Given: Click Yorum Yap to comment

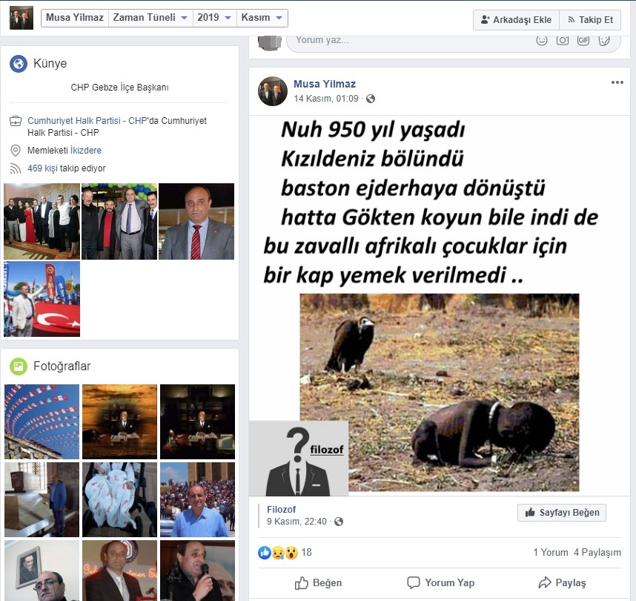Looking at the screenshot, I should 440,582.
